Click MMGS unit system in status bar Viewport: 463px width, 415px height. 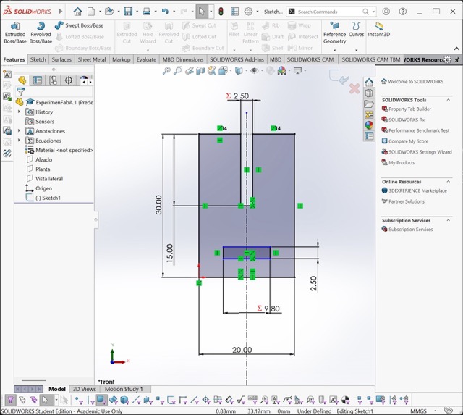tap(418, 411)
